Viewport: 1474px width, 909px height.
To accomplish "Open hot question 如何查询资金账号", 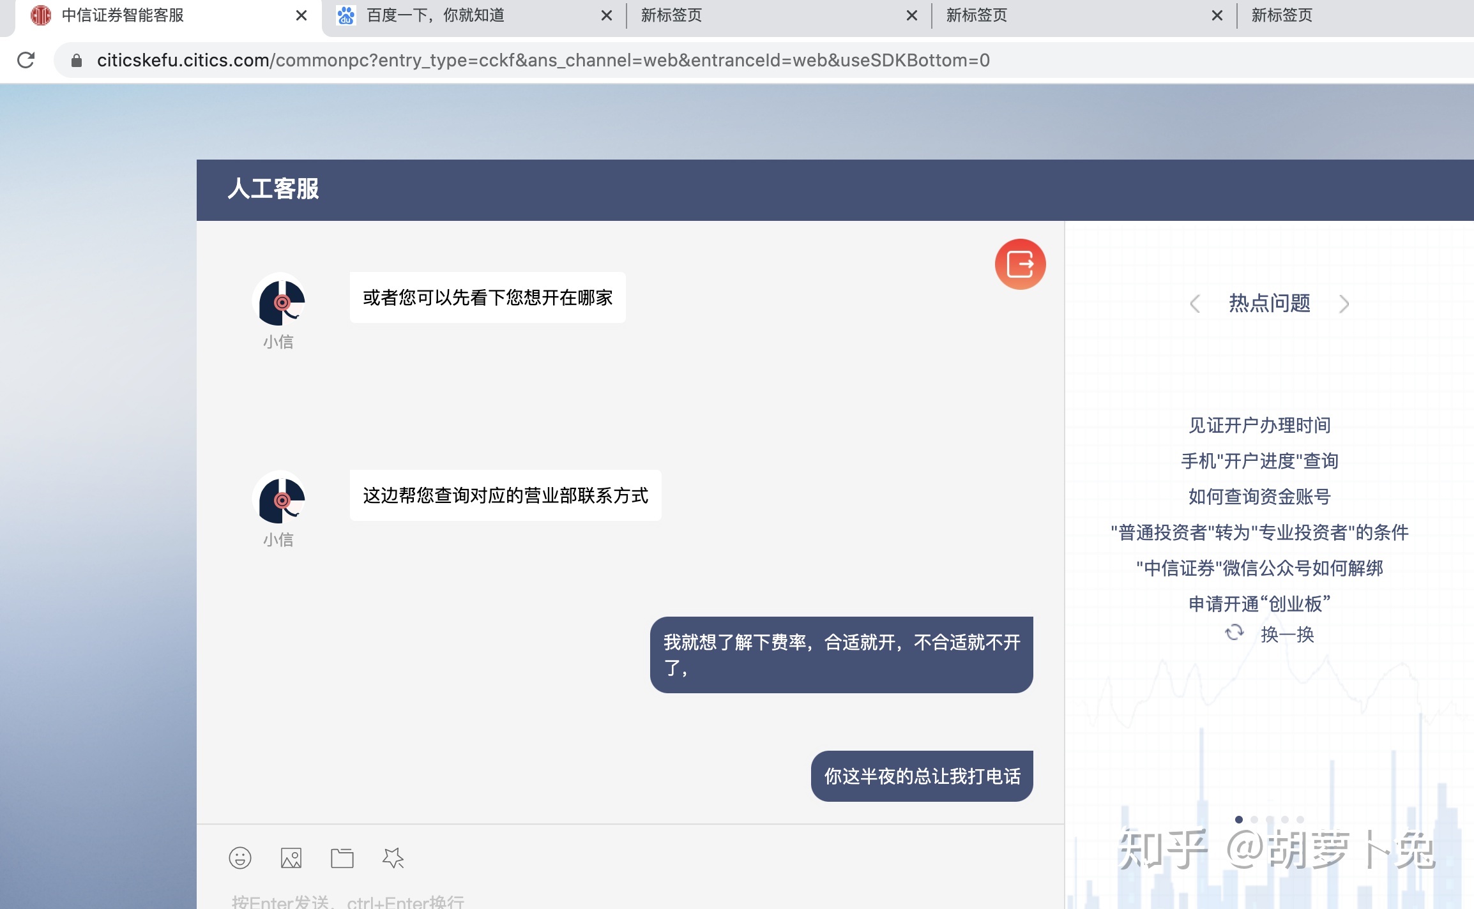I will click(1259, 497).
